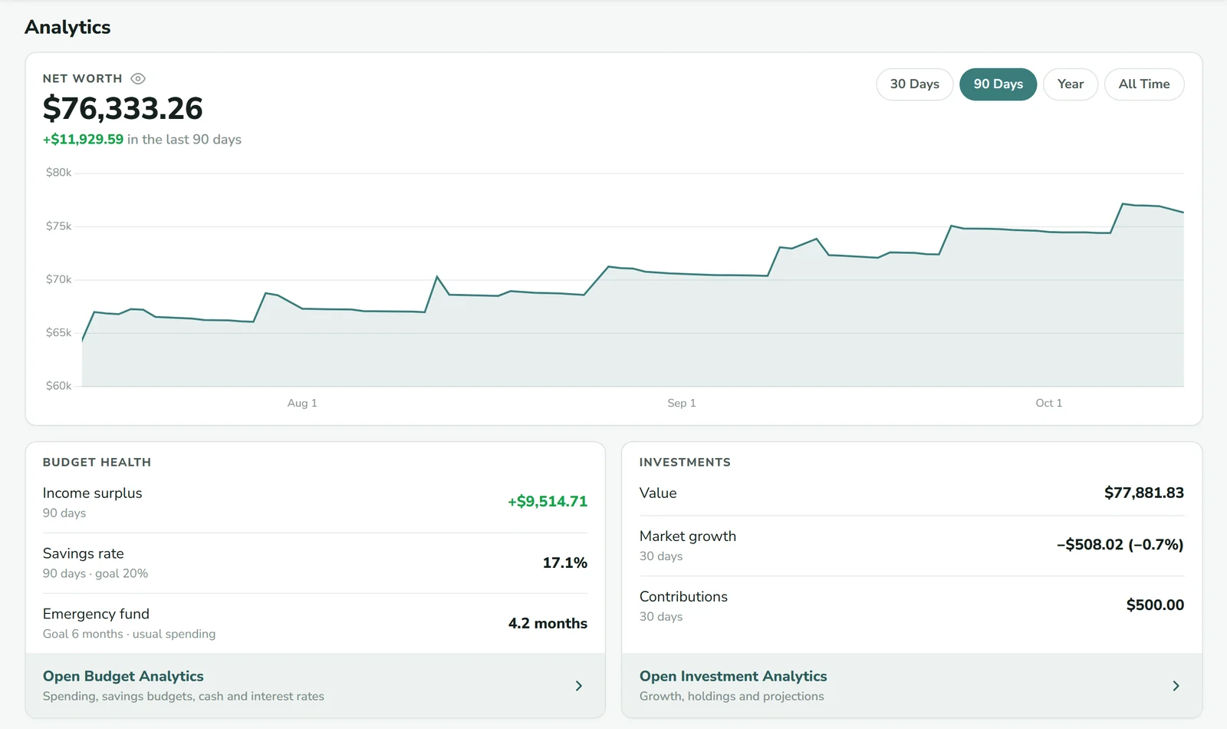Viewport: 1227px width, 729px height.
Task: Switch chart to All Time view
Action: tap(1144, 84)
